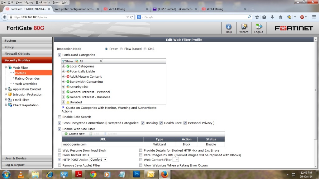Image resolution: width=319 pixels, height=179 pixels.
Task: Enable Block Invalid URLs checkbox
Action: point(60,155)
